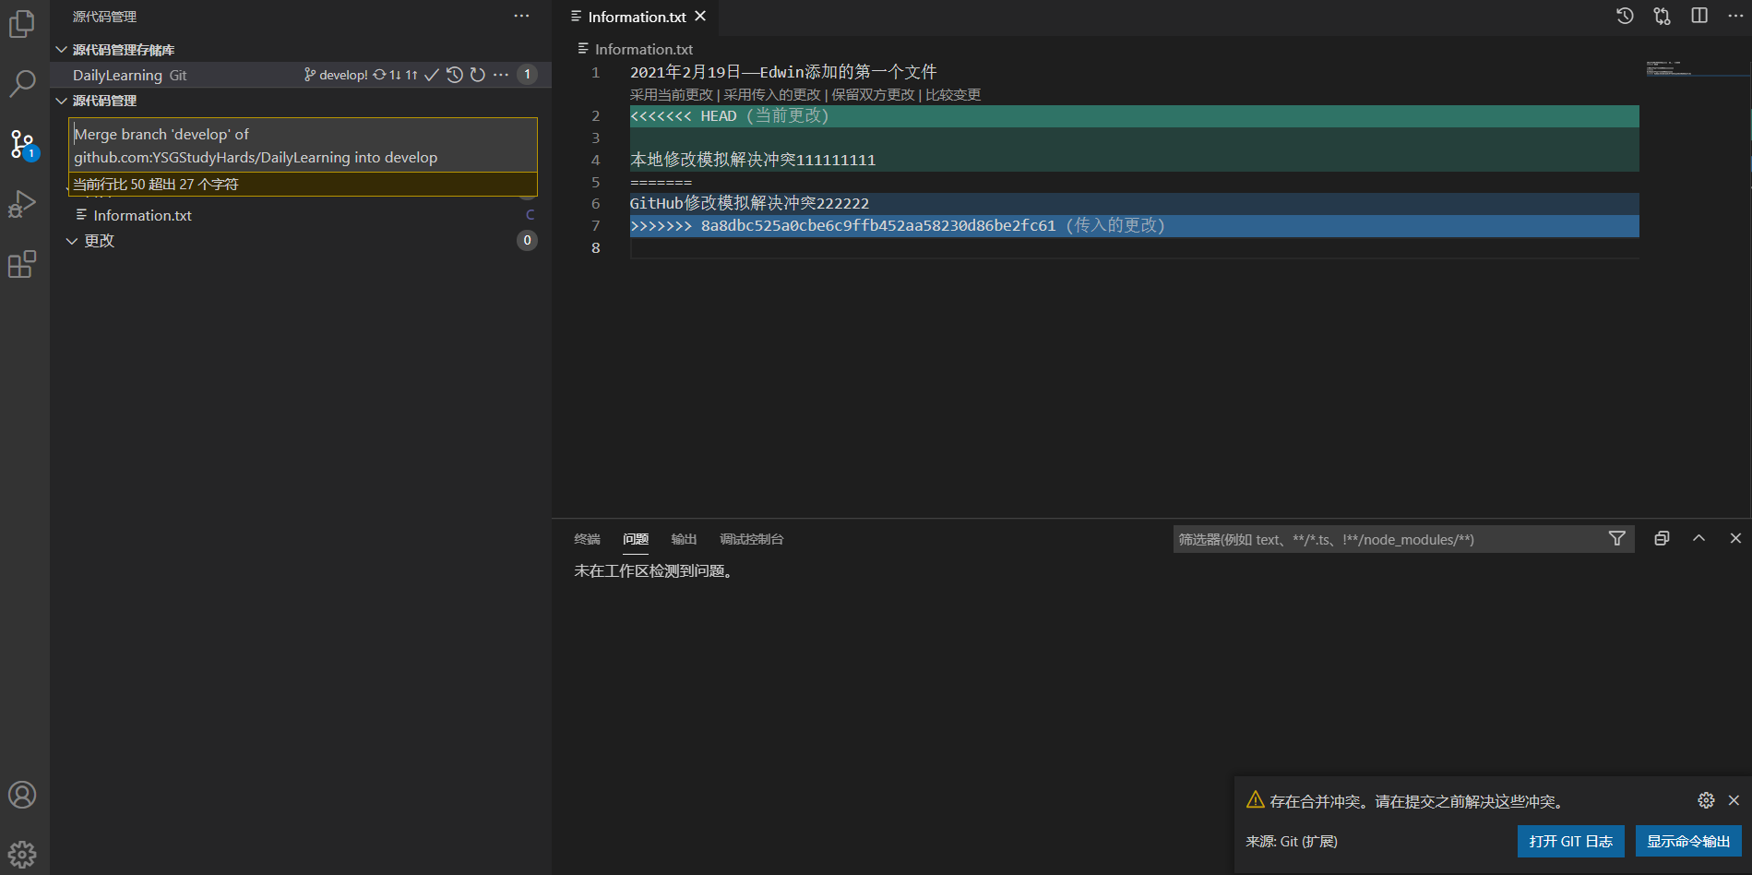
Task: Open the Extensions view
Action: 22,265
